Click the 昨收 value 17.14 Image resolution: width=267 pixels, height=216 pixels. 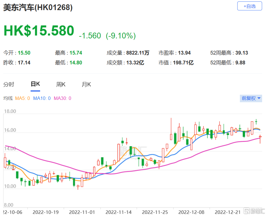pos(24,63)
